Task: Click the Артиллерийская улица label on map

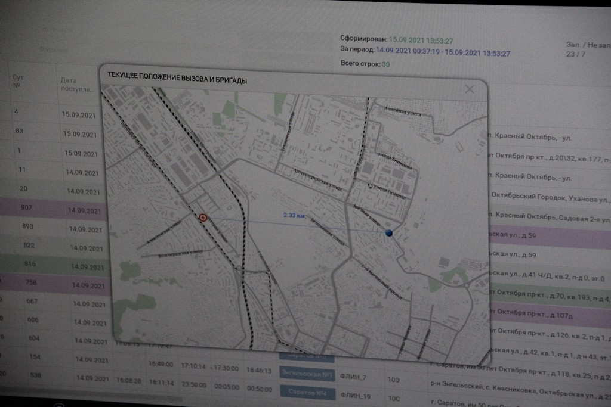Action: [x=317, y=179]
